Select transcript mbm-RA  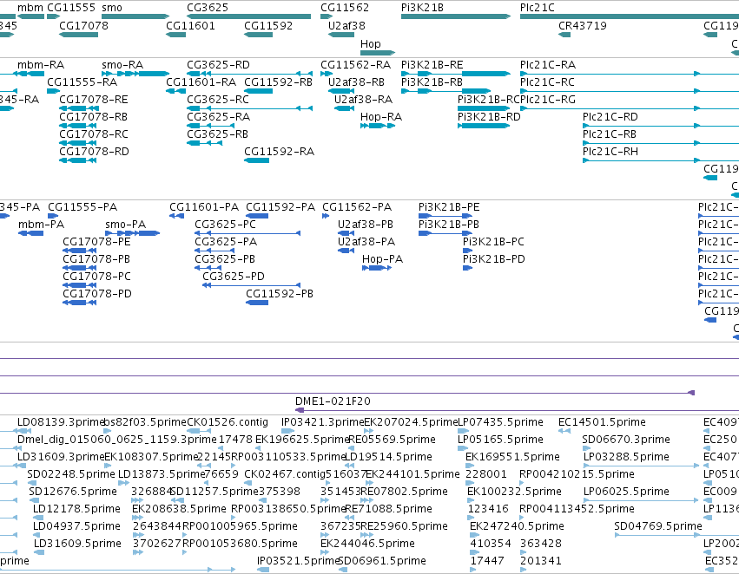[41, 64]
